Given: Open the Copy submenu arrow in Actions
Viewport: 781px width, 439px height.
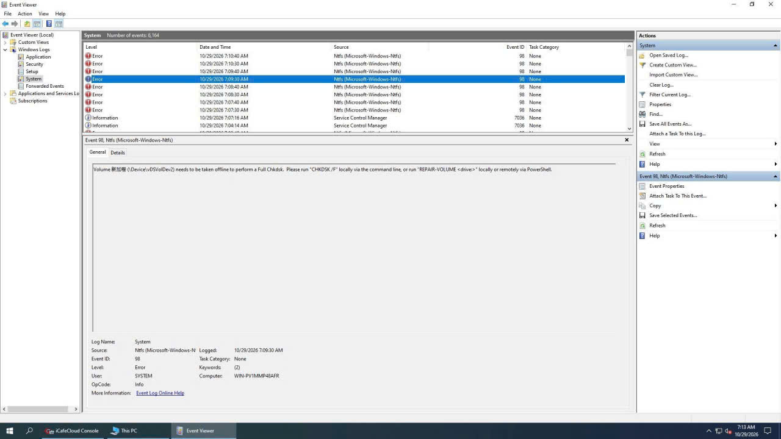Looking at the screenshot, I should [776, 205].
